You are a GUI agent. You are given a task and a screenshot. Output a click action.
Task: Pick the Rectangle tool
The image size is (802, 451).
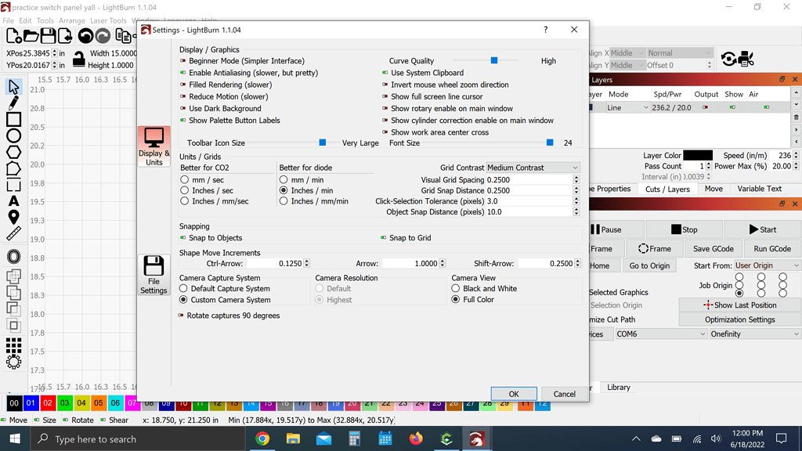click(x=14, y=119)
